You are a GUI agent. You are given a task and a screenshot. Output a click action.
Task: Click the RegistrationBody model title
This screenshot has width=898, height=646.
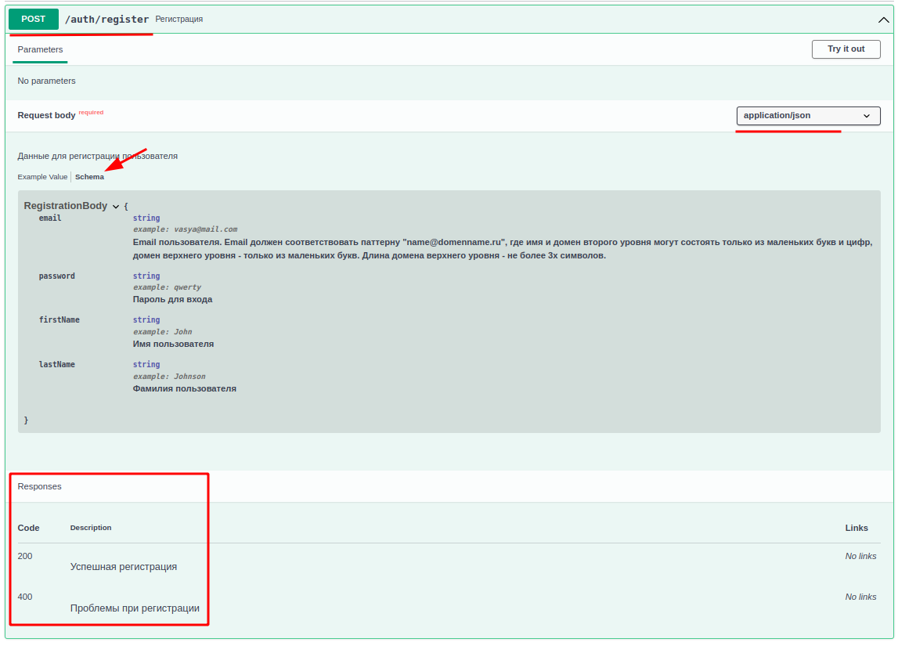tap(66, 206)
